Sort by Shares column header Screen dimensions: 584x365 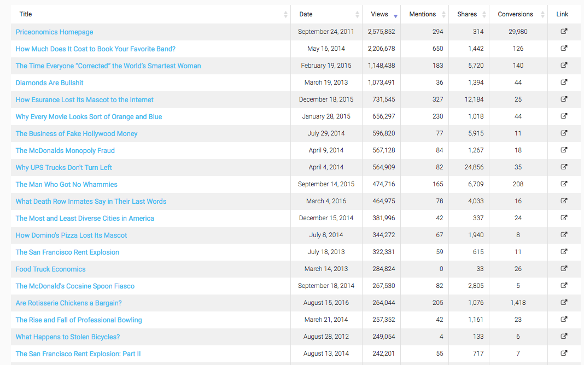pyautogui.click(x=467, y=14)
